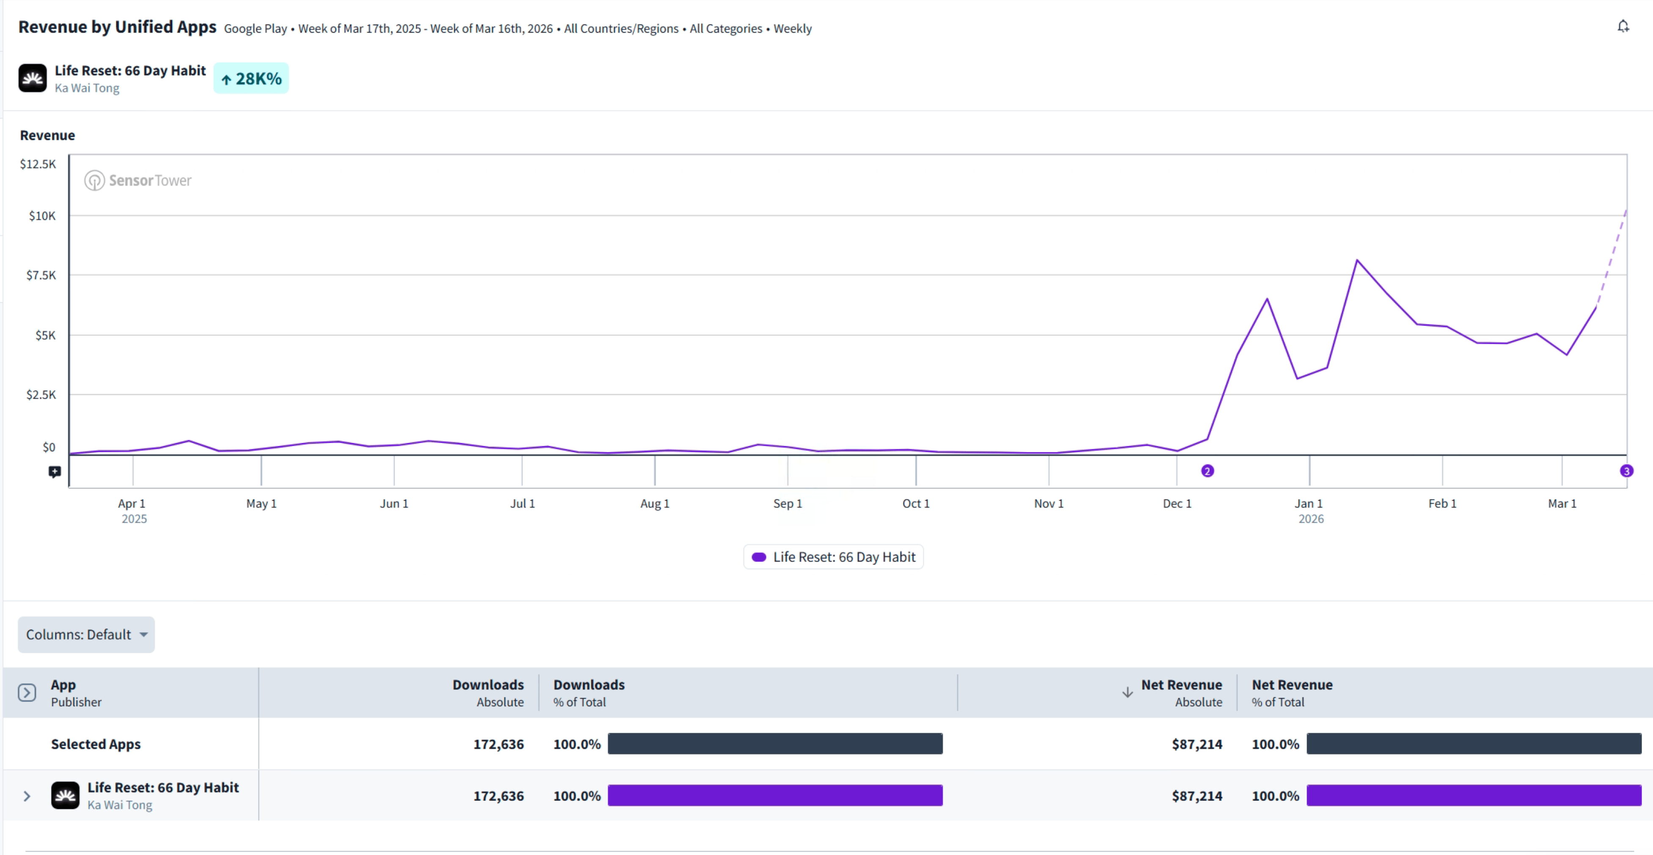This screenshot has width=1653, height=855.
Task: Open Ka Wai Tong publisher link in table
Action: point(119,805)
